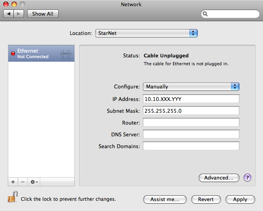Open the Advanced settings

point(219,178)
